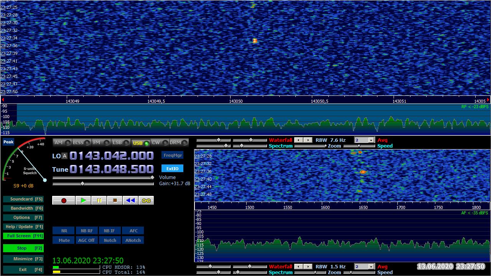Screen dimensions: 491x276
Task: Open Help / Update [F1]
Action: pyautogui.click(x=23, y=227)
